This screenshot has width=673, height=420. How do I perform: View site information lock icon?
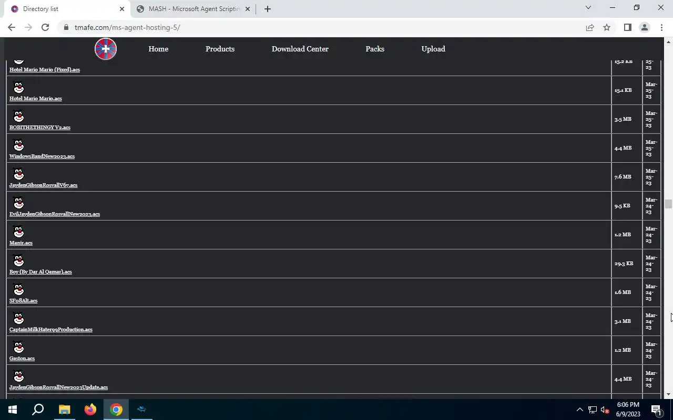(x=66, y=27)
